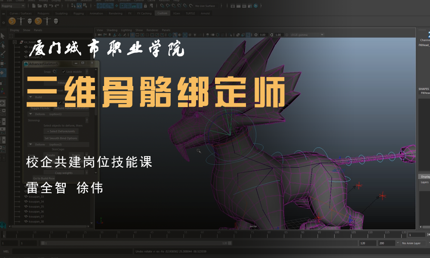
Task: Save the scene with the disk icon
Action: (45, 6)
